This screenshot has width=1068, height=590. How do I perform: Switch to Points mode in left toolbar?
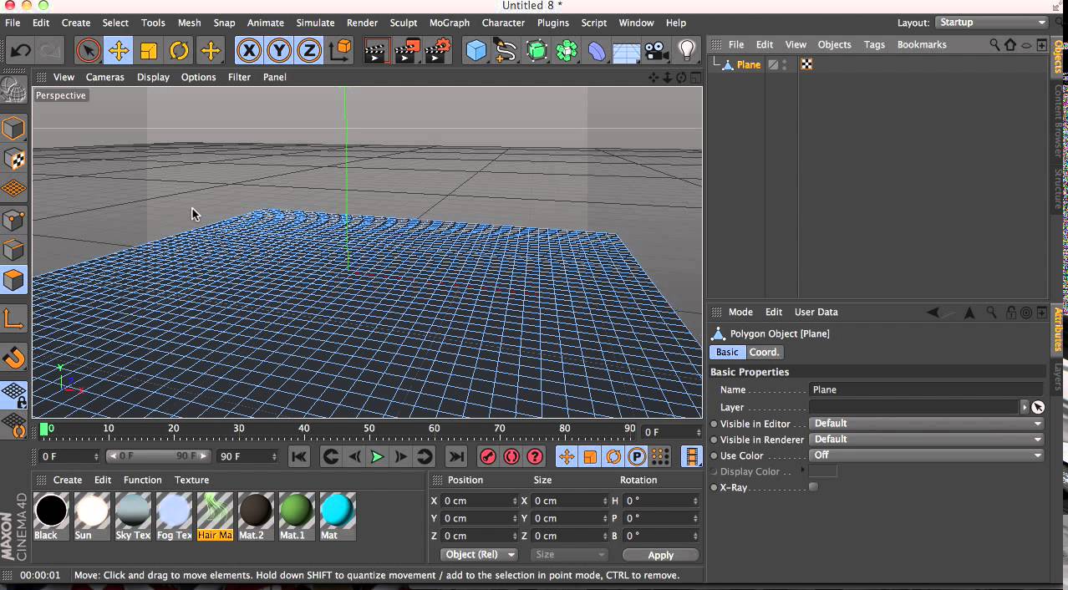[13, 220]
